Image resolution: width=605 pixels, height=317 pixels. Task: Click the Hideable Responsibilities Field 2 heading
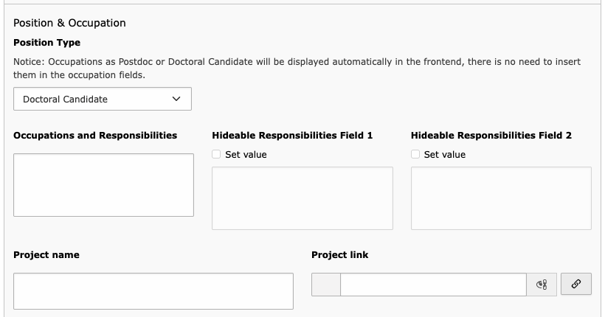(x=491, y=136)
